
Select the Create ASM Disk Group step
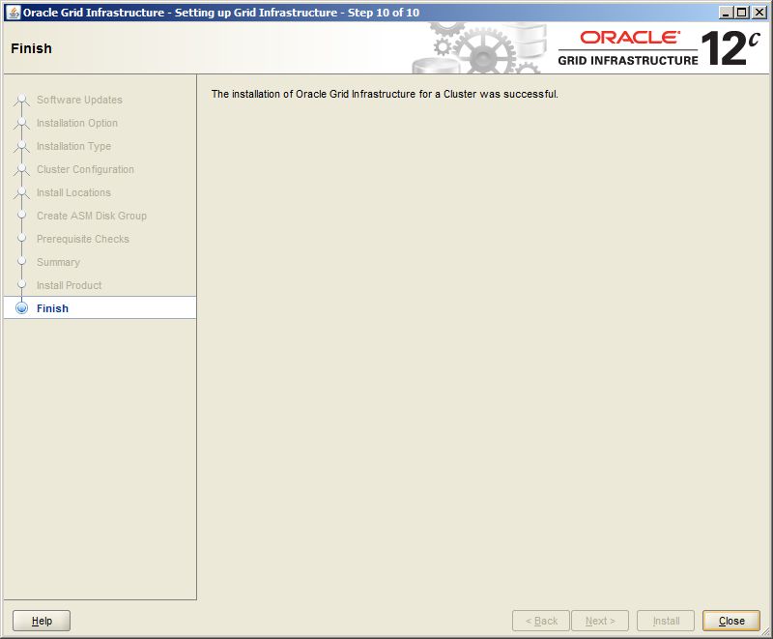tap(91, 216)
